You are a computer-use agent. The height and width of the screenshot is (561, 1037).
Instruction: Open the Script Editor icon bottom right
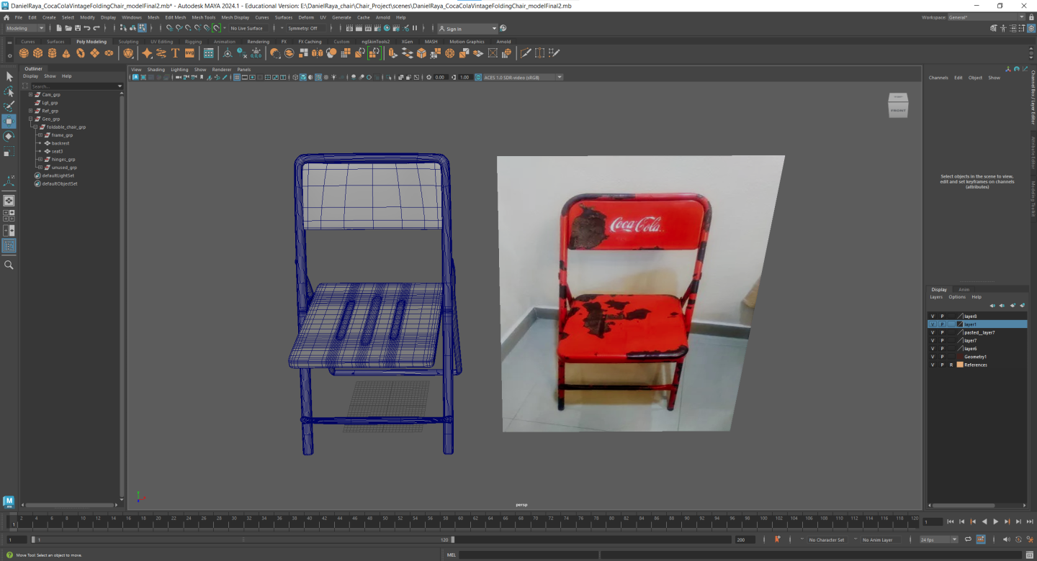[x=1030, y=555]
